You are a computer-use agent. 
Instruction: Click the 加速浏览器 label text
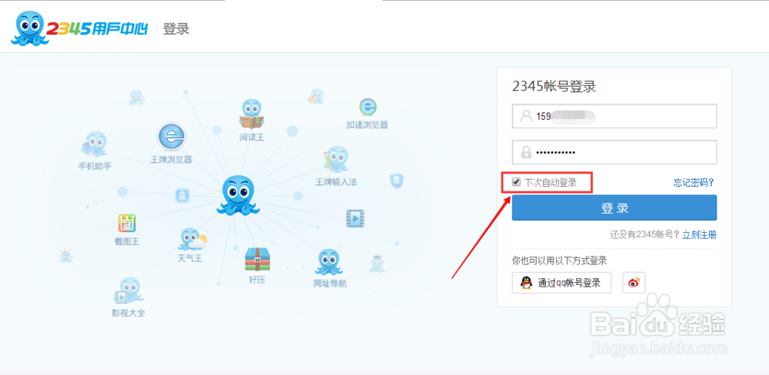coord(368,125)
